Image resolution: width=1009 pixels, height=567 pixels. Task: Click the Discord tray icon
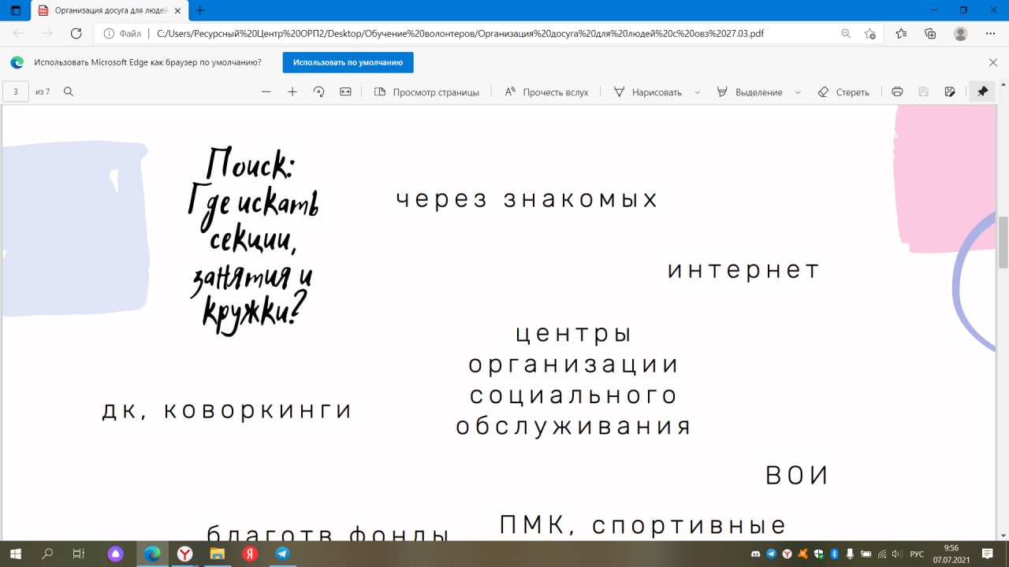755,554
